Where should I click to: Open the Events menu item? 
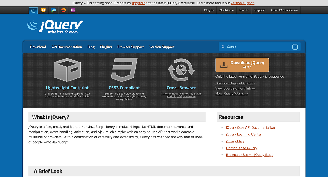click(244, 10)
